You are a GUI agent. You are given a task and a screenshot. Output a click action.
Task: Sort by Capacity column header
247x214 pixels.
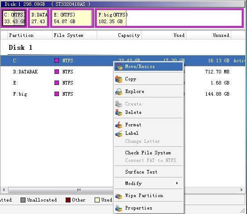[x=119, y=35]
